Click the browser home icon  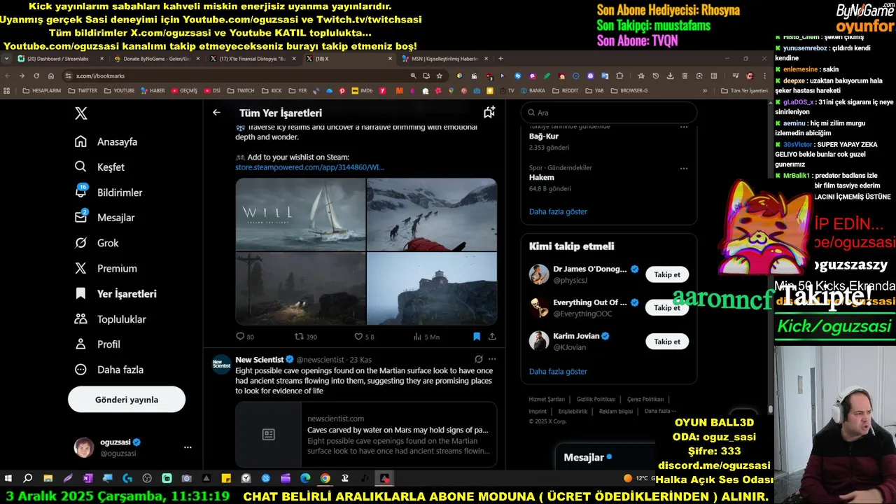pos(51,76)
